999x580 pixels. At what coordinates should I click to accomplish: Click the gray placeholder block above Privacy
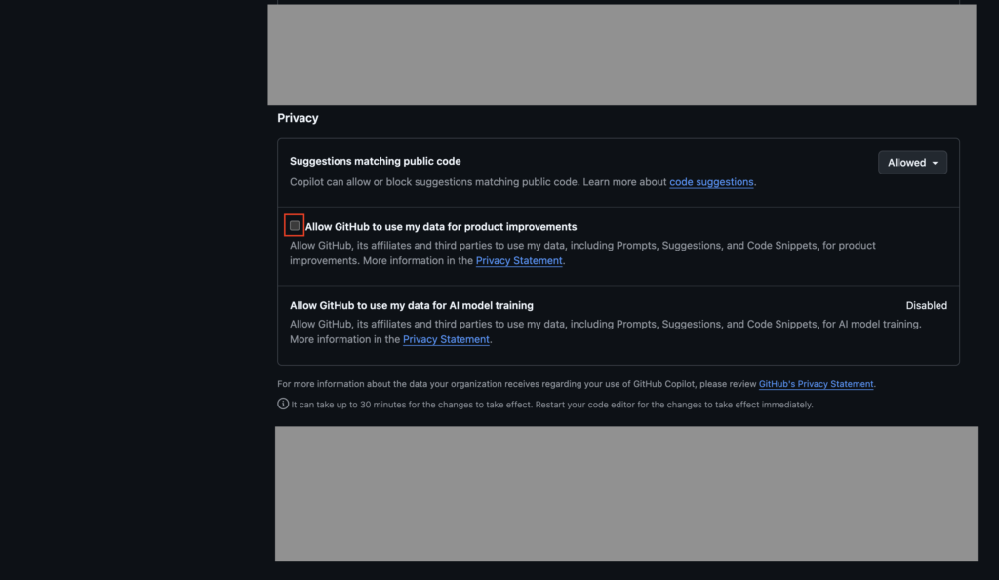(621, 54)
